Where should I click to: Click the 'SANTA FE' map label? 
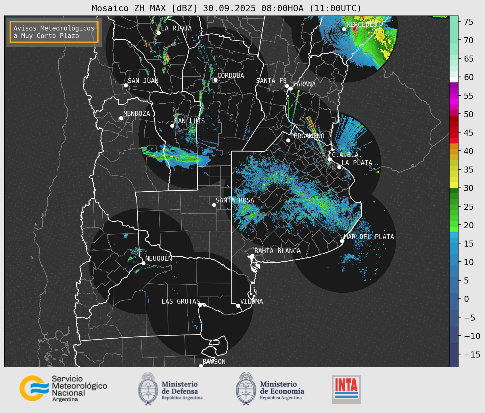[271, 81]
